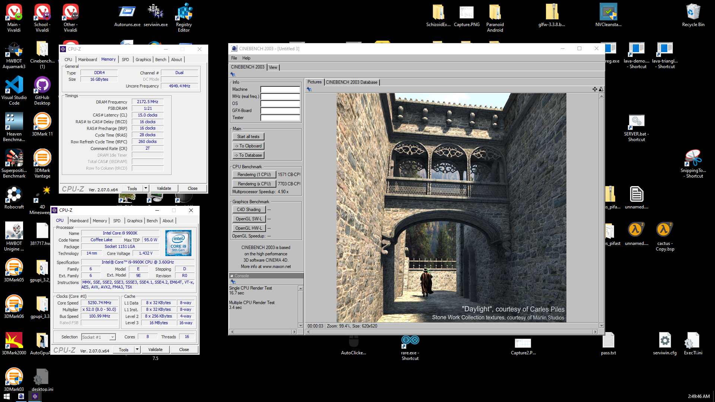Viewport: 715px width, 402px height.
Task: Open the SnippingTool shortcut
Action: coord(693,164)
